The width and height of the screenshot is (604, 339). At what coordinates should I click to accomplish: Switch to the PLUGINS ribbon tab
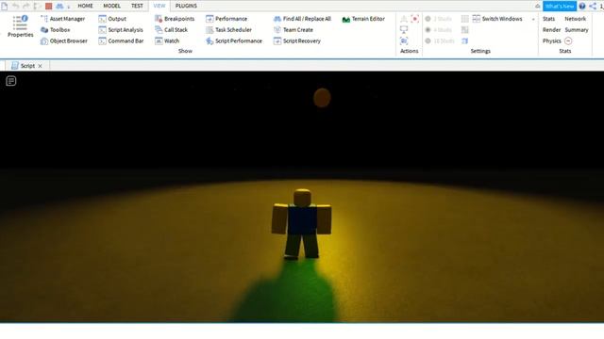click(186, 6)
